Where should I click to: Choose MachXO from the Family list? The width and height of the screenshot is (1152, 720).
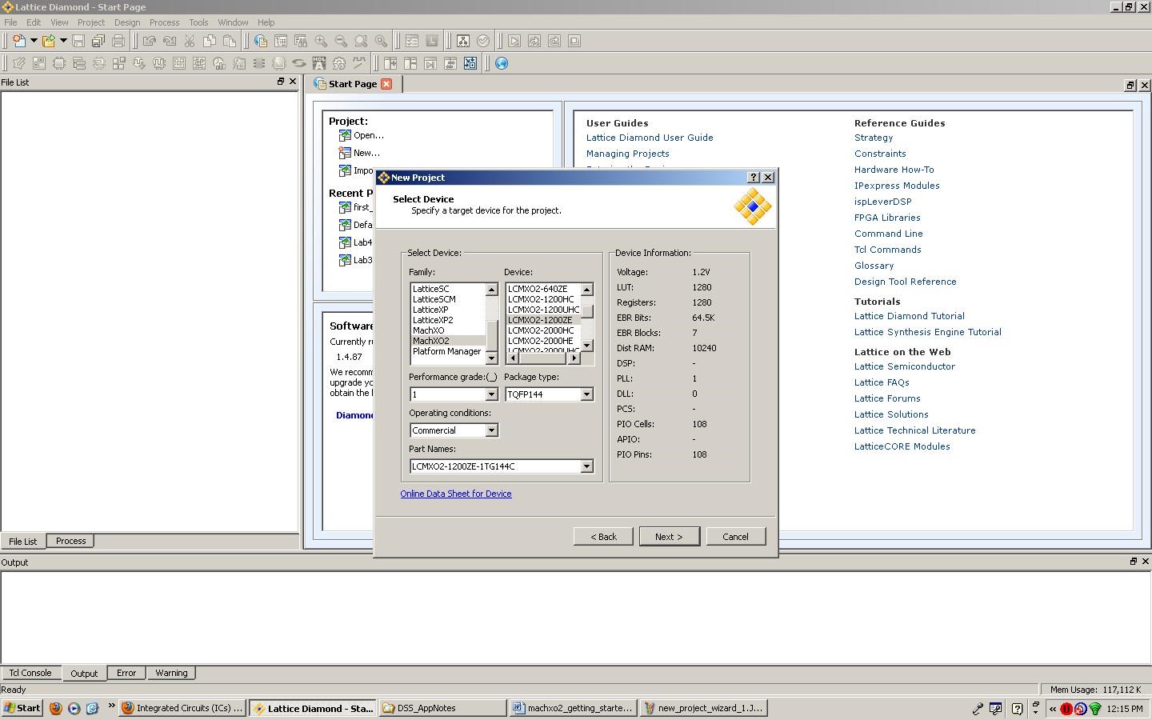428,330
